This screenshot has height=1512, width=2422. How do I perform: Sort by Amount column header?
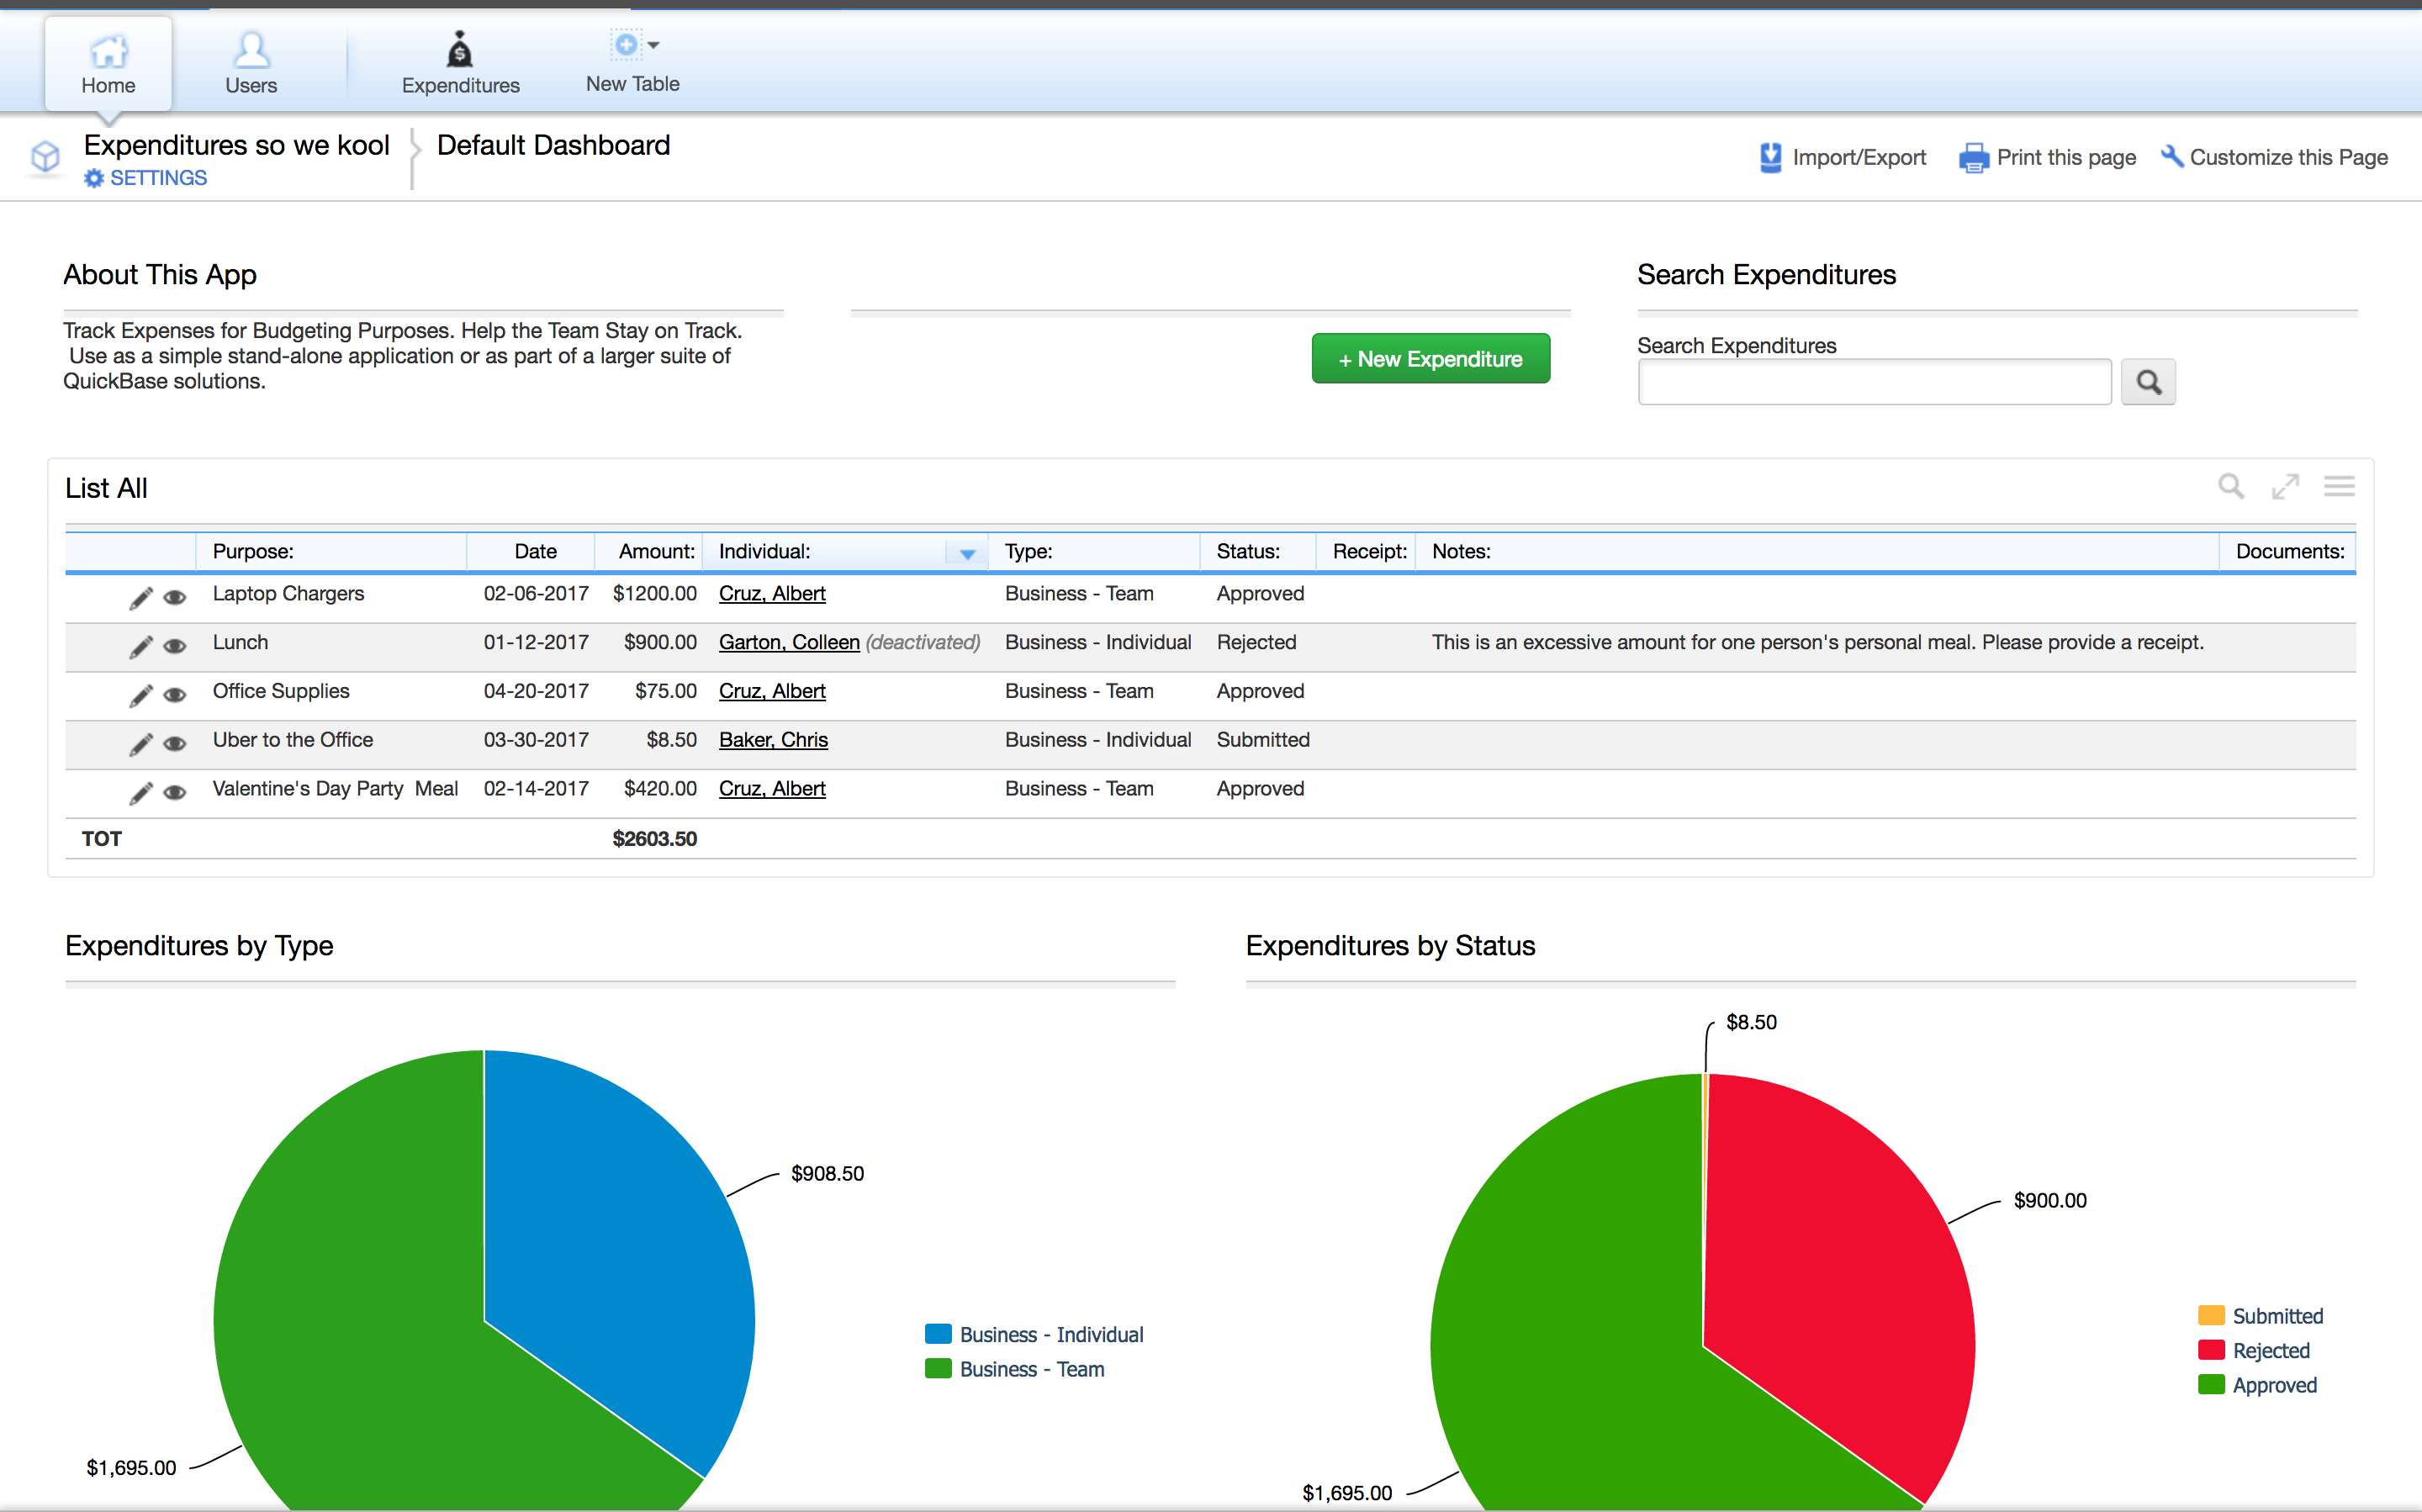656,551
